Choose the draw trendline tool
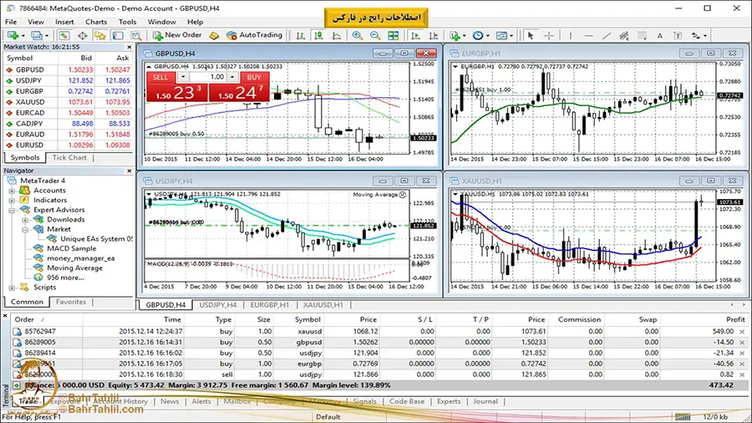 tap(605, 35)
